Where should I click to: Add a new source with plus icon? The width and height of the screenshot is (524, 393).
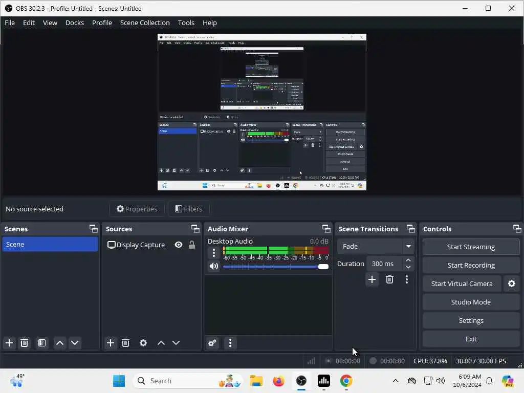point(111,343)
